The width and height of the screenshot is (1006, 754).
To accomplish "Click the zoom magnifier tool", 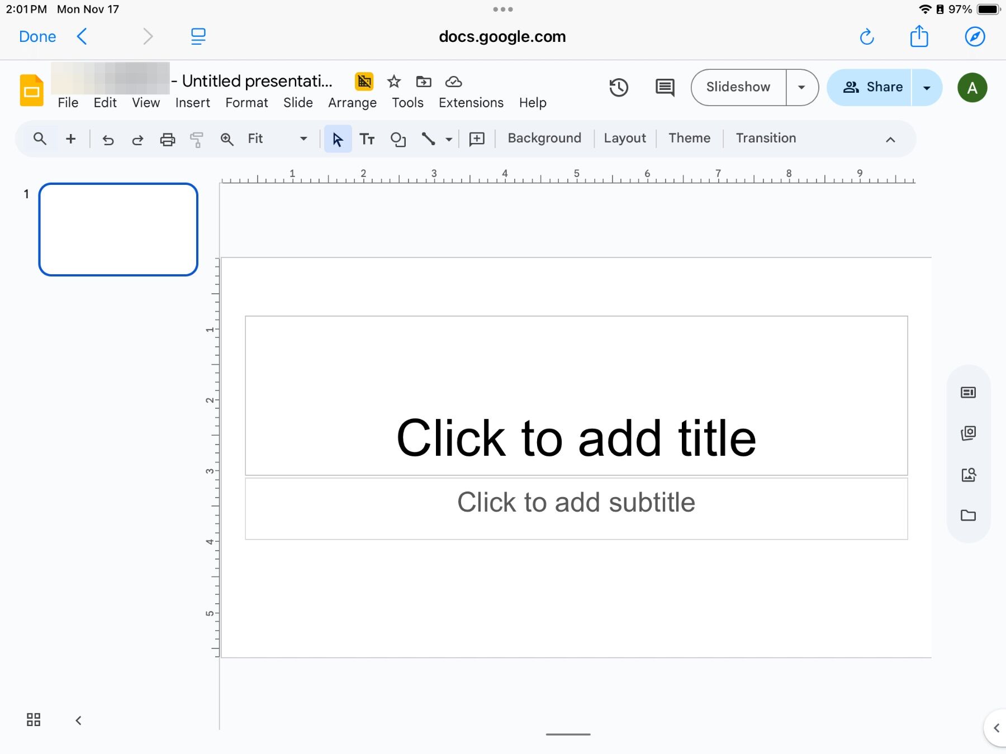I will coord(227,139).
